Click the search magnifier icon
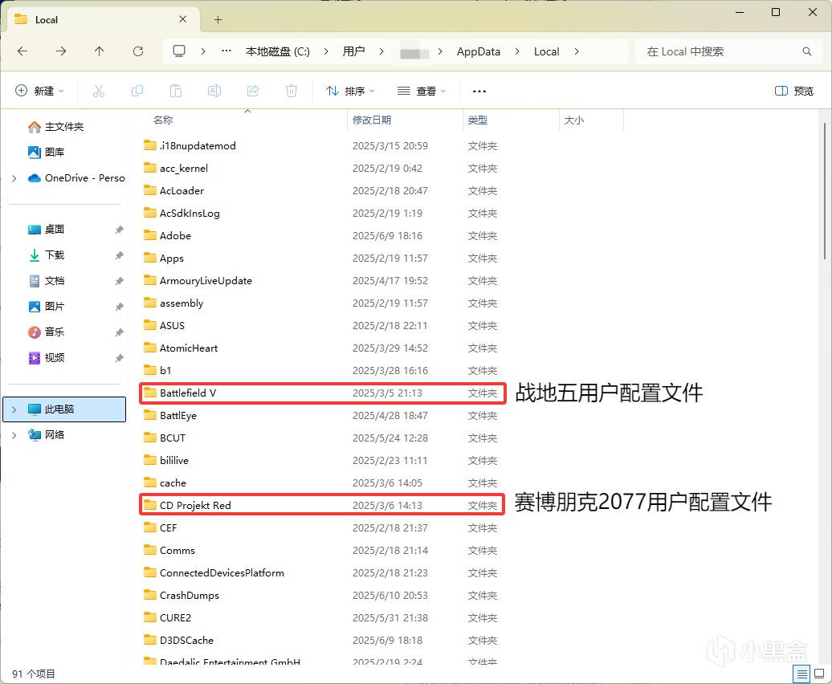The width and height of the screenshot is (832, 684). (x=806, y=51)
